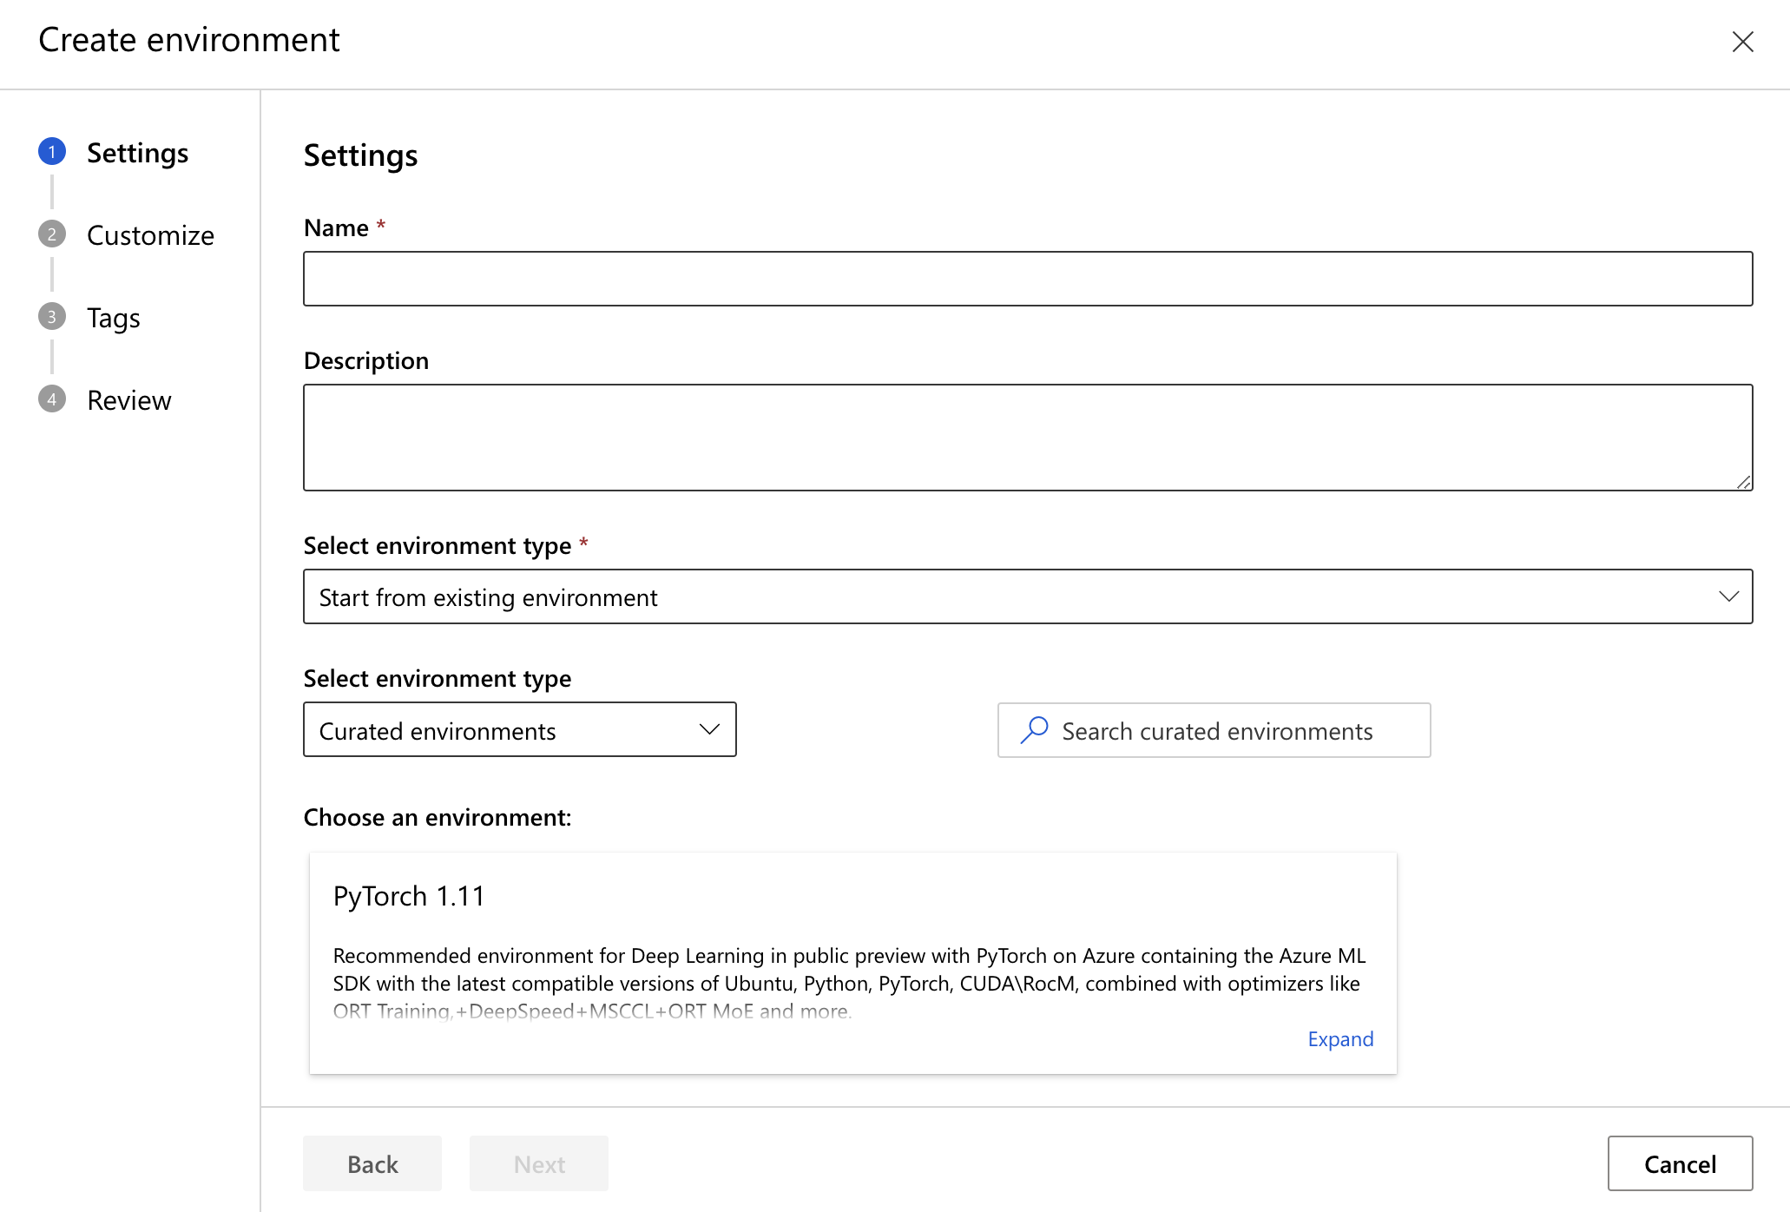Click the close dialog icon
The image size is (1790, 1212).
click(1744, 39)
